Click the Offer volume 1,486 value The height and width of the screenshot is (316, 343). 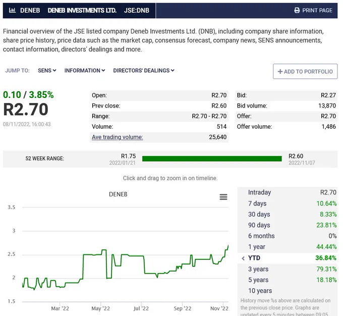click(328, 127)
